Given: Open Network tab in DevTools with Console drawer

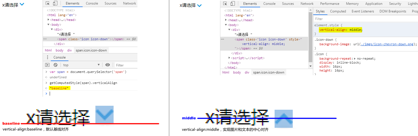Looking at the screenshot, I should coord(129,3).
